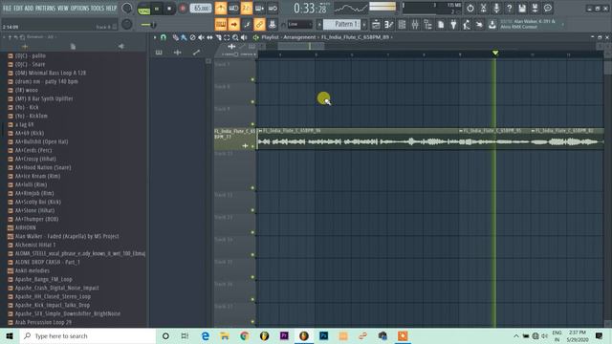Select 'Alan Walker - Faded (Acapella)' in browser
612x344 pixels.
coord(67,236)
